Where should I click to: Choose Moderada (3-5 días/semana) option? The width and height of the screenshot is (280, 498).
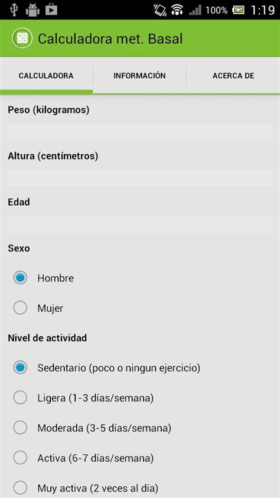pos(20,428)
